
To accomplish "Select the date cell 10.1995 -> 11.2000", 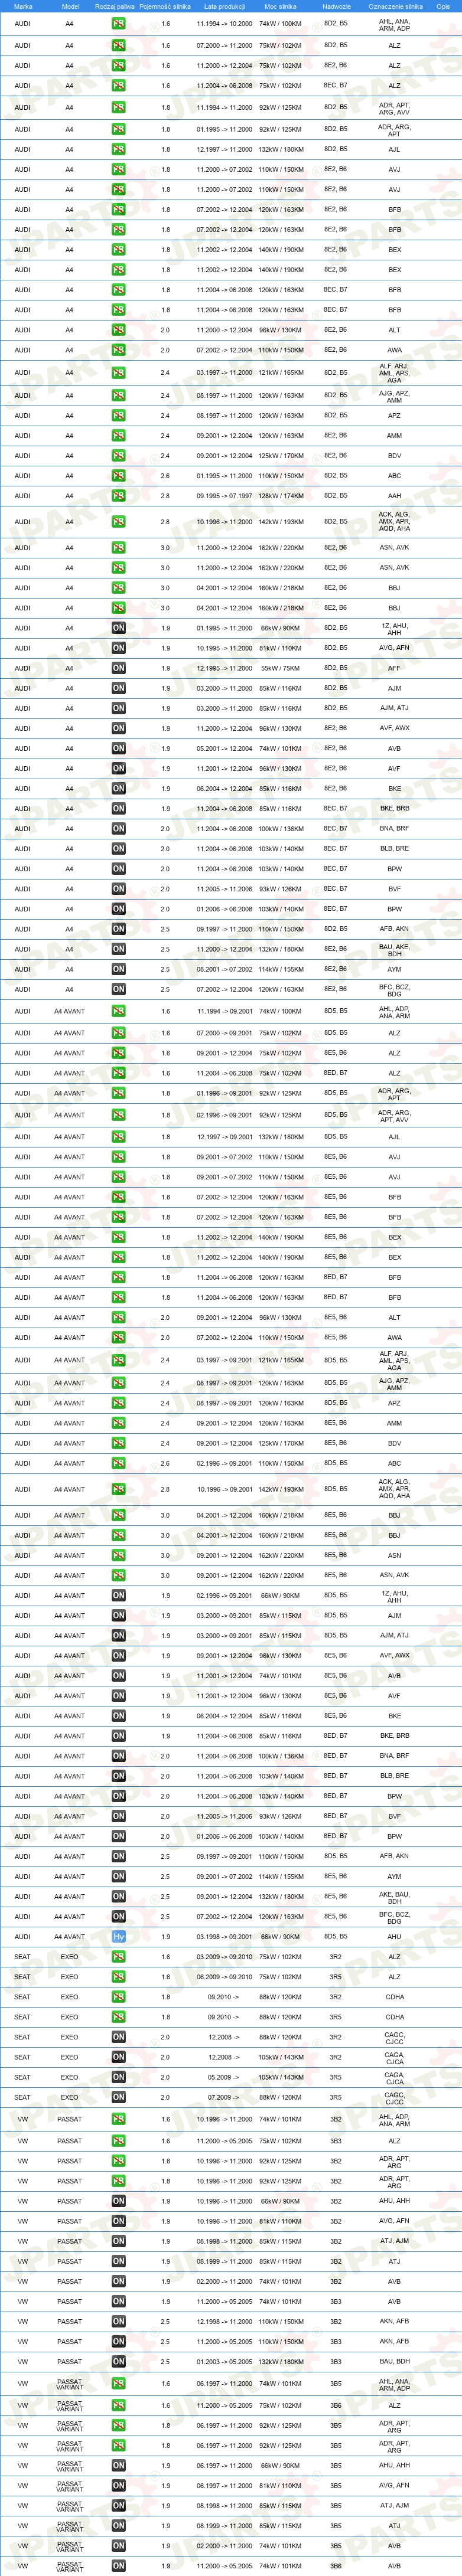I will pos(224,648).
